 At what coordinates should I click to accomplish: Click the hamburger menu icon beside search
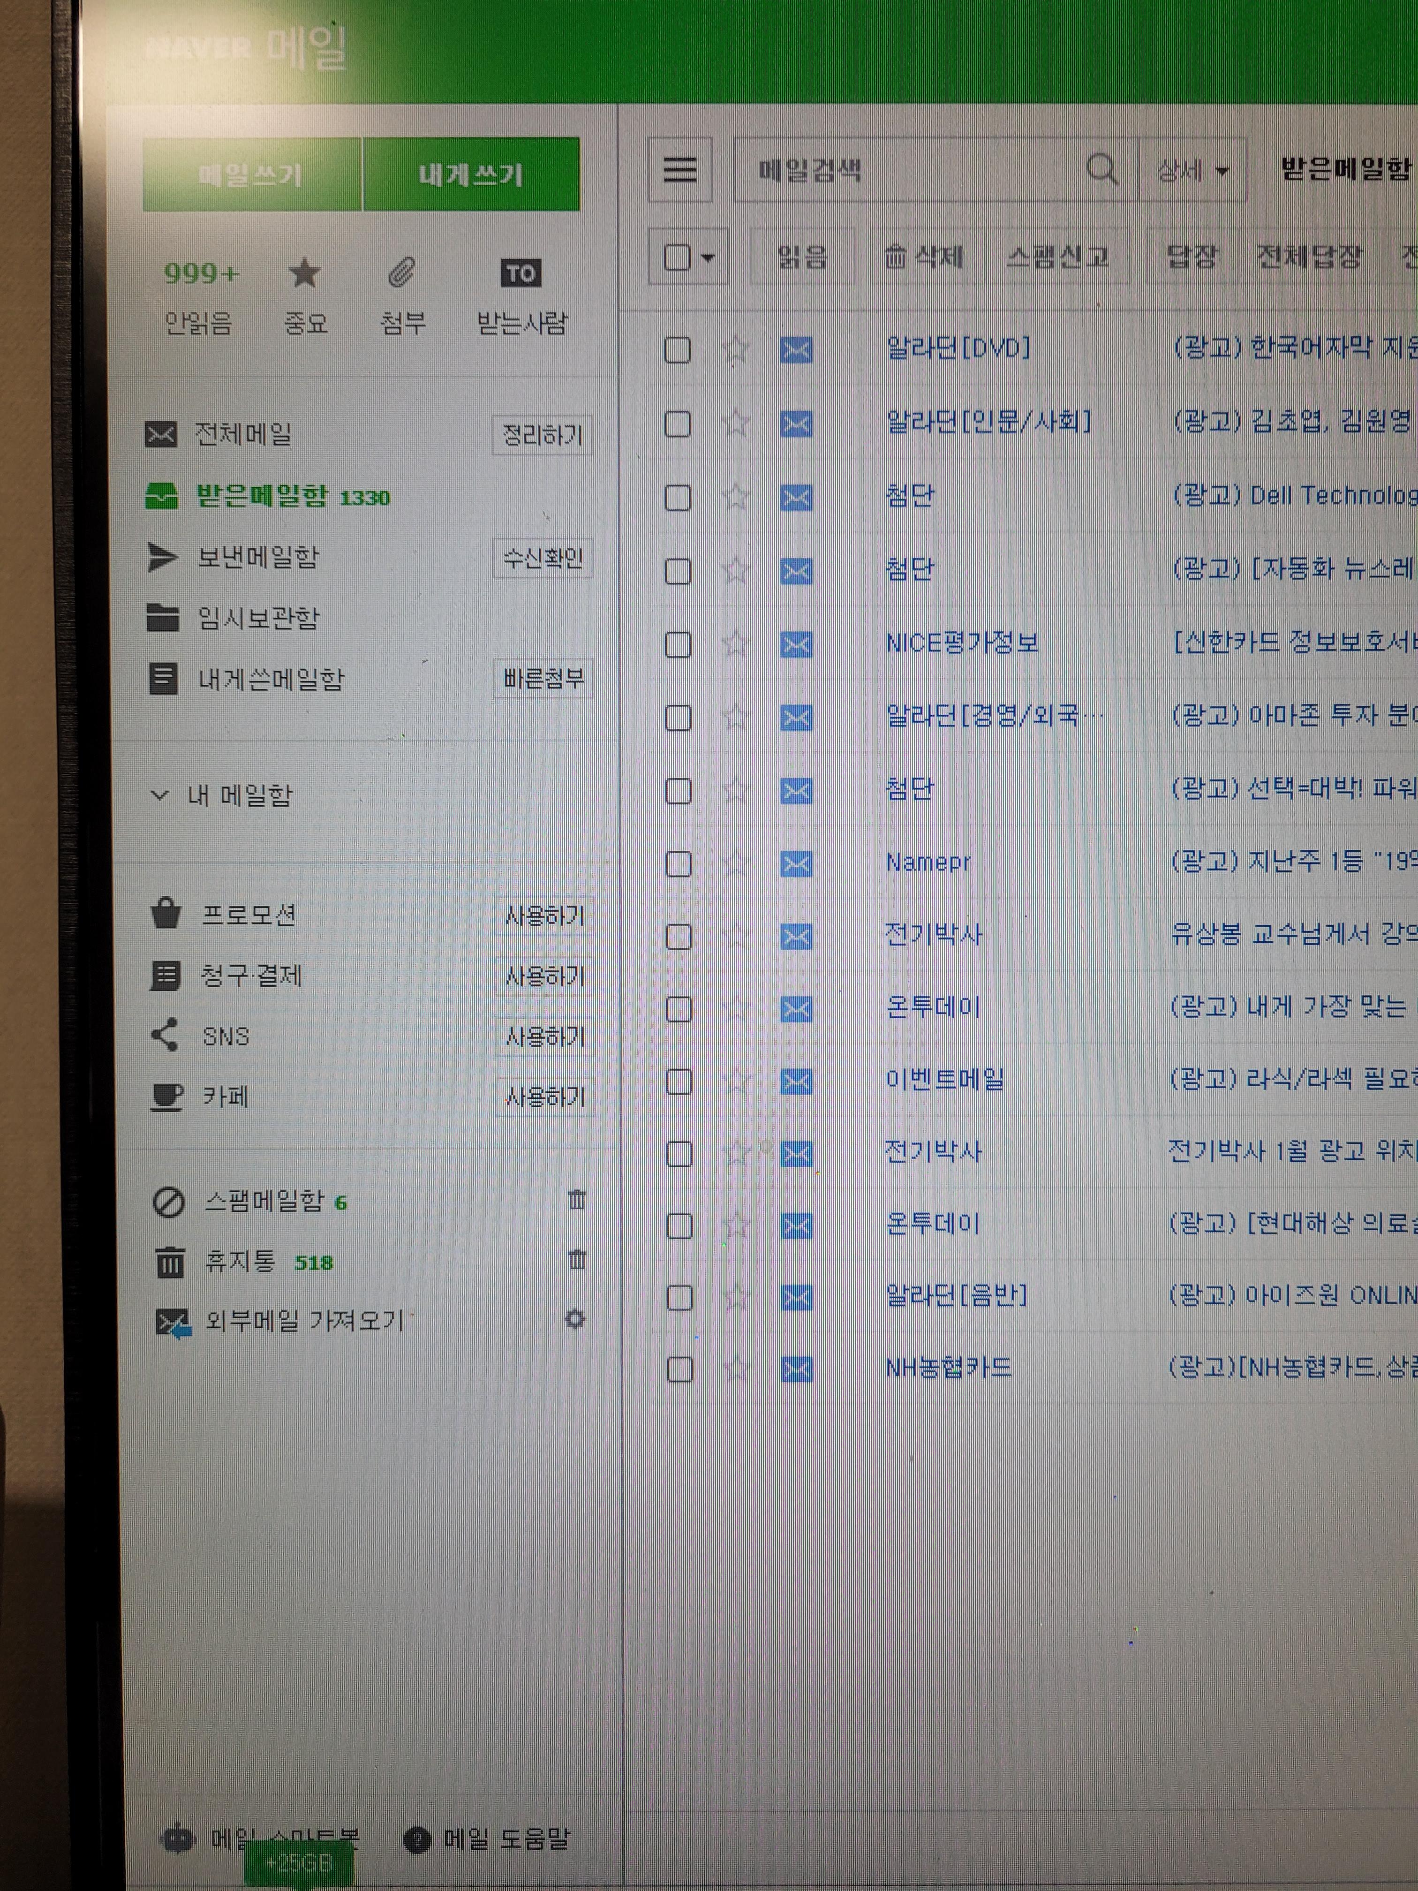(679, 169)
